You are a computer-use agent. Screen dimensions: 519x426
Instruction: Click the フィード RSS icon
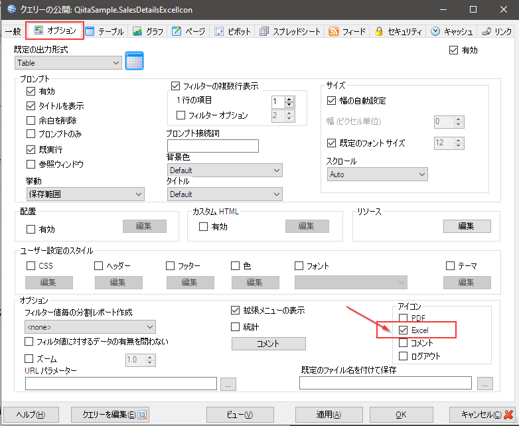coord(333,31)
